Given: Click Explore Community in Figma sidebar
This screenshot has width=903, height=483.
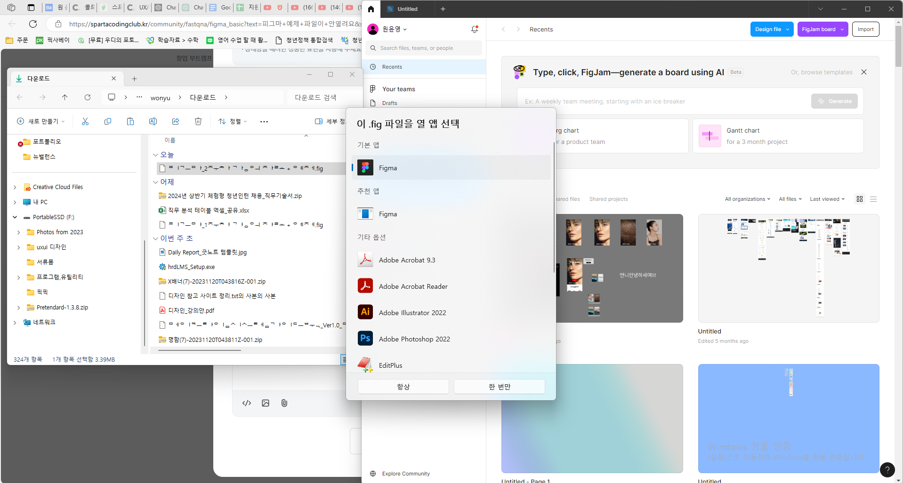Looking at the screenshot, I should point(406,474).
